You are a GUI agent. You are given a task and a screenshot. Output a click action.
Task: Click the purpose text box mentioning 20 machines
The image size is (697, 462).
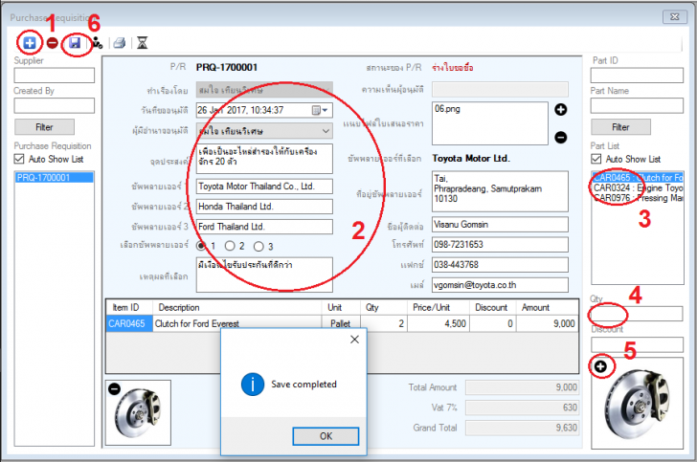pos(264,158)
